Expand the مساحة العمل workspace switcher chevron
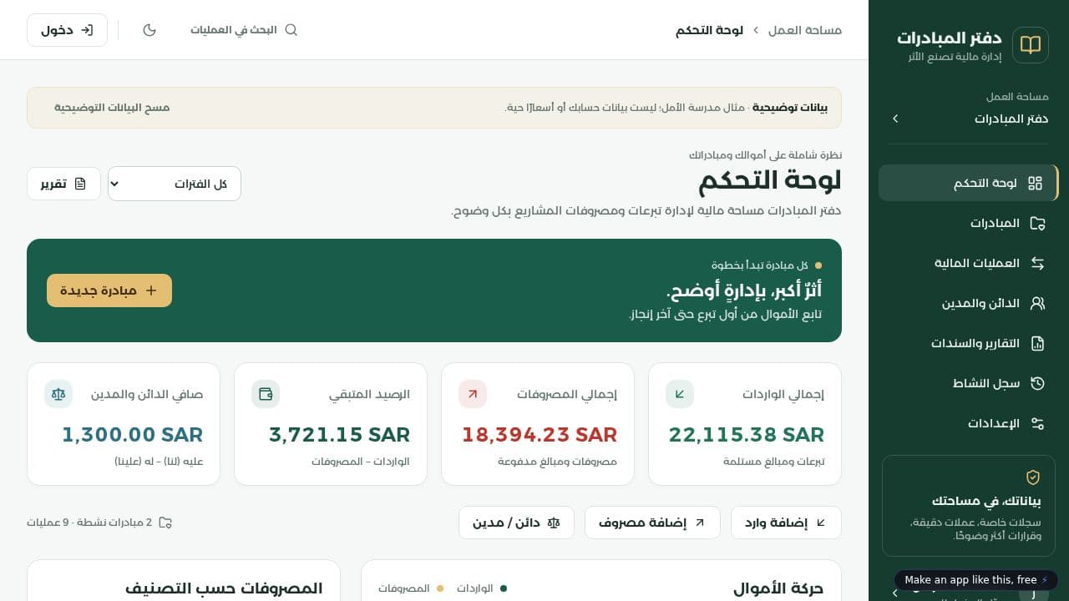The height and width of the screenshot is (601, 1069). point(895,119)
